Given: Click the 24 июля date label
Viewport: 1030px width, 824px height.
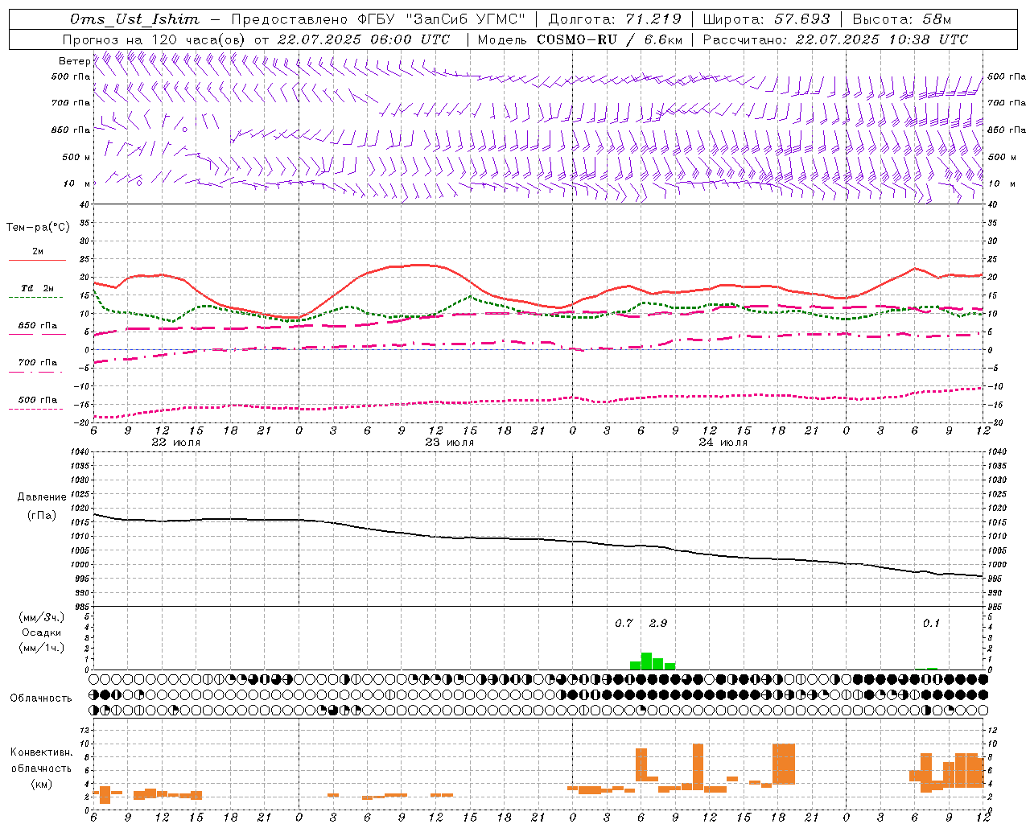Looking at the screenshot, I should click(x=723, y=443).
